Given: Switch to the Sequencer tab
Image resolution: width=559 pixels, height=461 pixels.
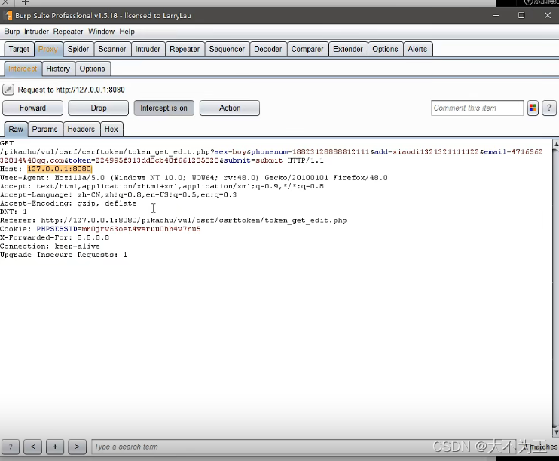Looking at the screenshot, I should 227,49.
